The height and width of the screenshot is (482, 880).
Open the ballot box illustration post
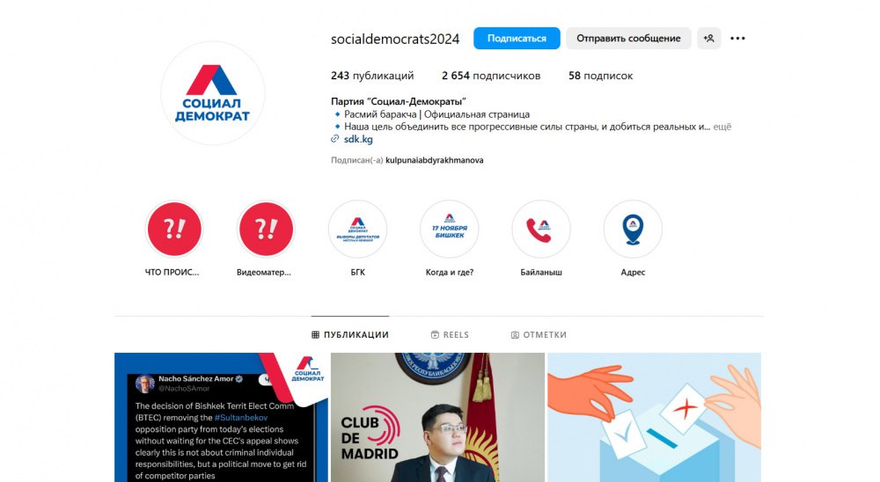coord(655,417)
